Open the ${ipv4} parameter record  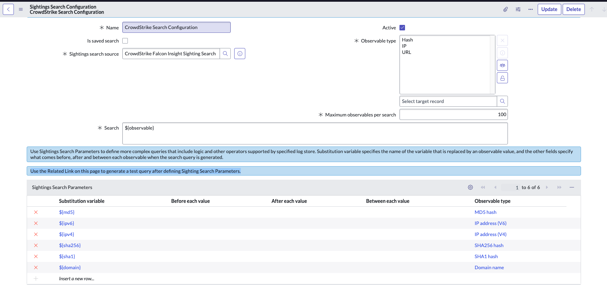click(67, 234)
